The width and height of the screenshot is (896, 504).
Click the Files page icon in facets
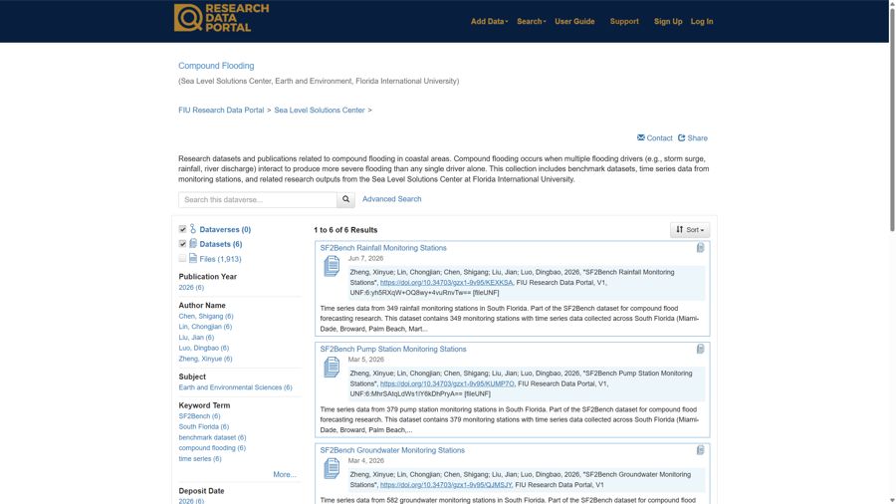(x=193, y=258)
